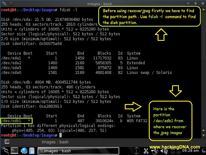Click the panel toolbox icon at far right

click(x=204, y=151)
